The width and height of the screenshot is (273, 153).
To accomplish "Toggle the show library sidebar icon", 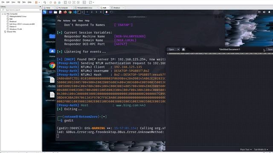I will pyautogui.click(x=65, y=3).
